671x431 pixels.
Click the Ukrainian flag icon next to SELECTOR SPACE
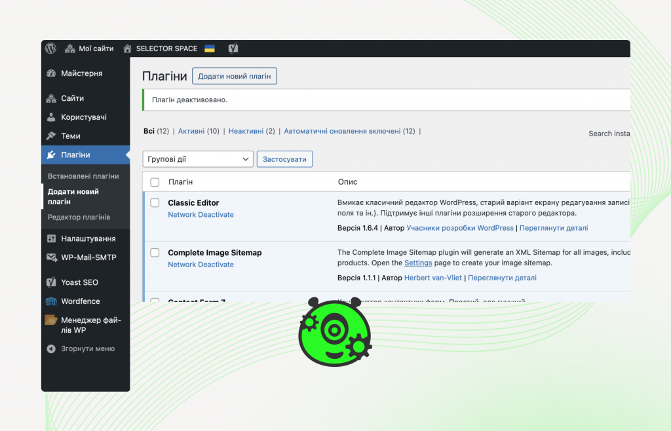pyautogui.click(x=209, y=48)
